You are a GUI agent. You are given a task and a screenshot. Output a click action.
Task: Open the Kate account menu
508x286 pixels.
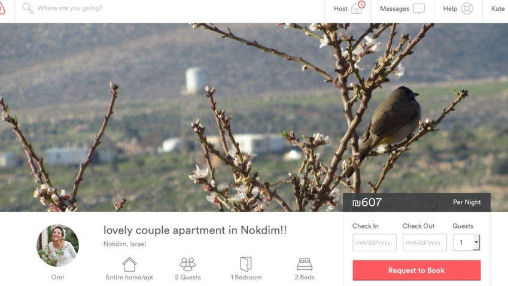[498, 9]
